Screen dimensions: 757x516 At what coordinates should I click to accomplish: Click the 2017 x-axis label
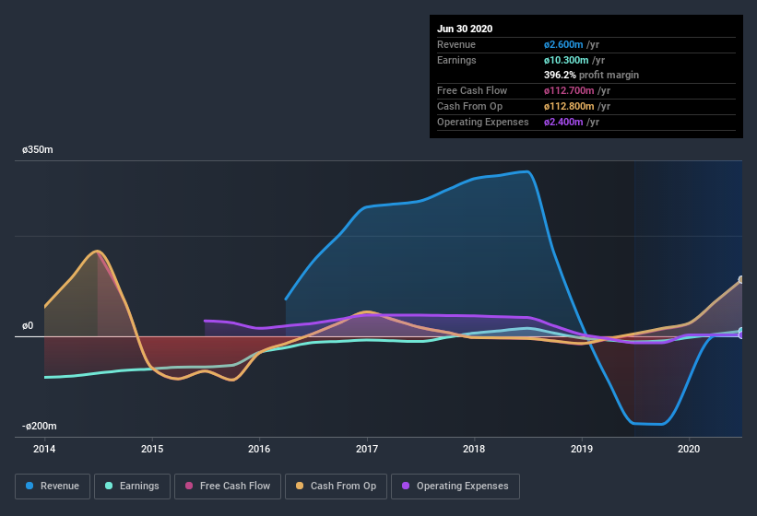(x=367, y=449)
